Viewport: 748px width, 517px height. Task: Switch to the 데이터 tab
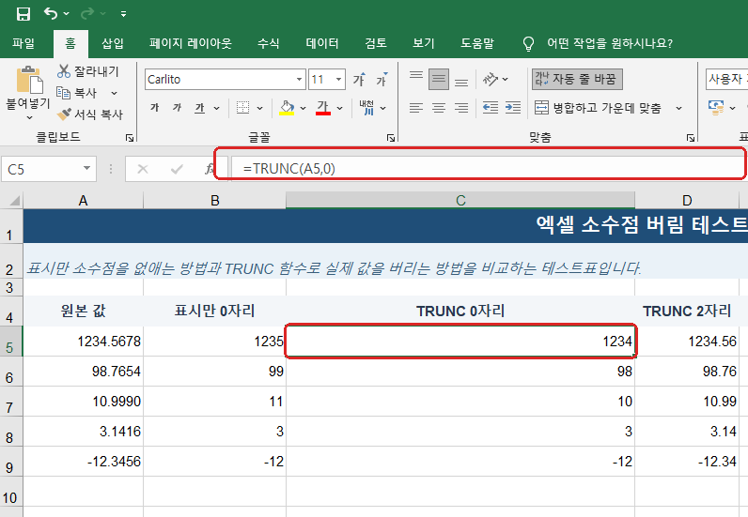tap(322, 43)
